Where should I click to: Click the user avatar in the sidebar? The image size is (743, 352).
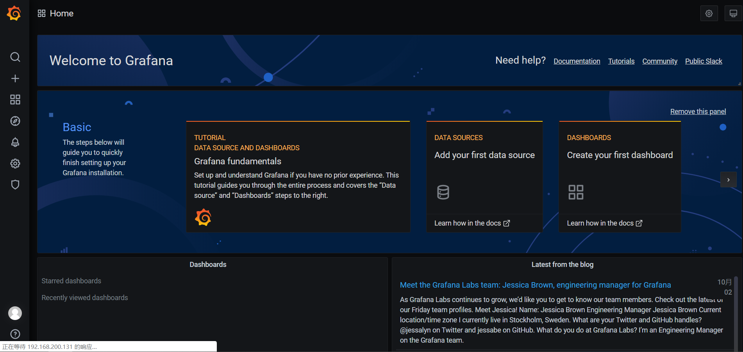tap(15, 313)
